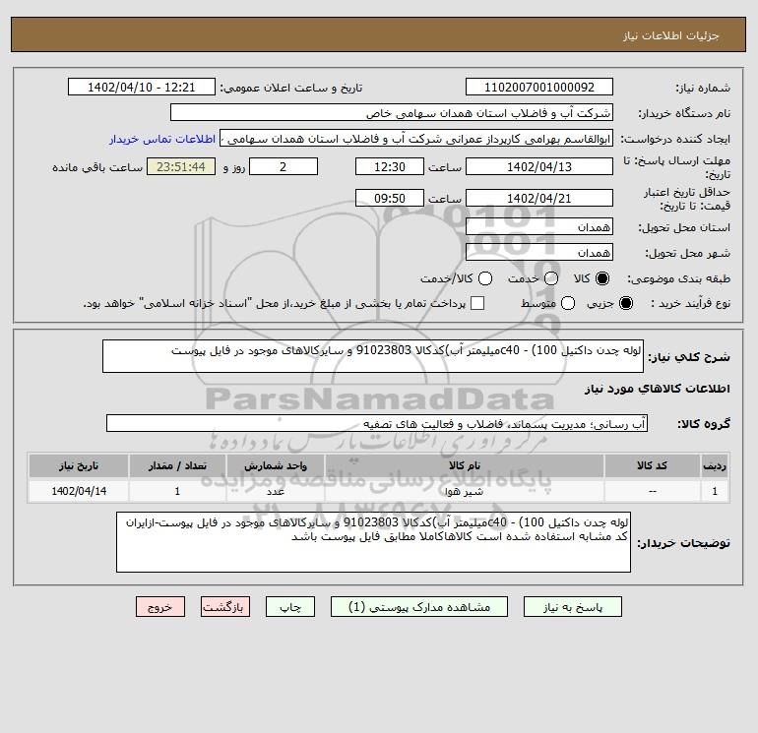
Task: Click the اطلاعات کالاهای مورد نیاز heading
Action: (658, 389)
